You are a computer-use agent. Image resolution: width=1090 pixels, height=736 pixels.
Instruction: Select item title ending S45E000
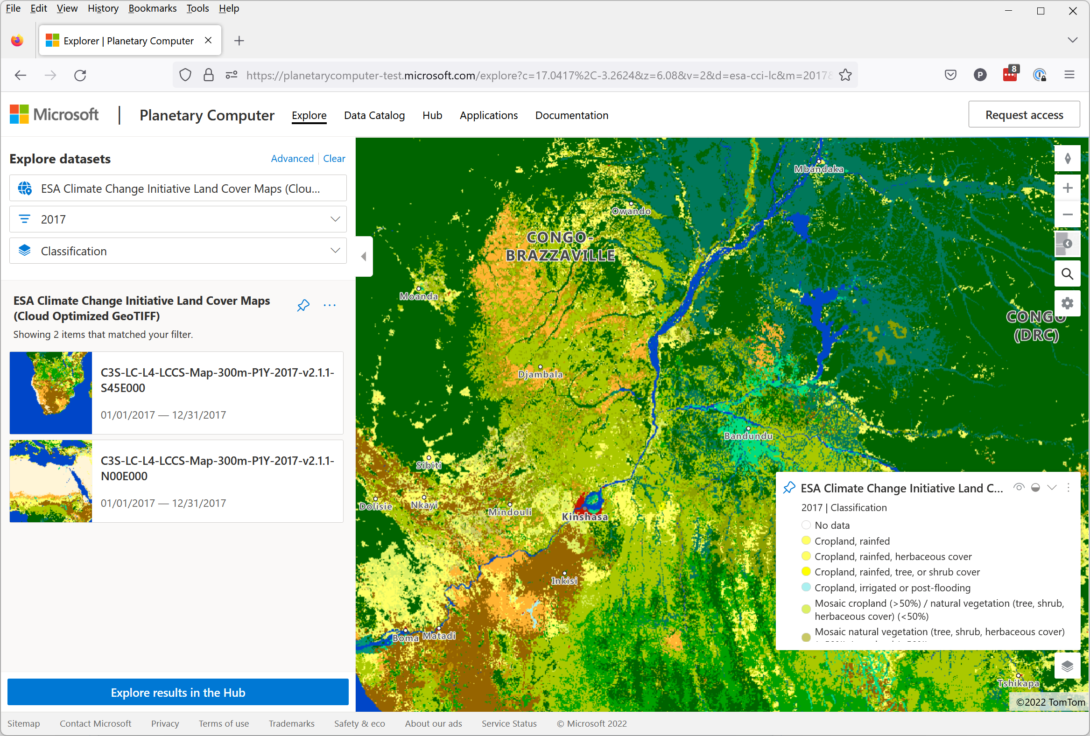217,380
